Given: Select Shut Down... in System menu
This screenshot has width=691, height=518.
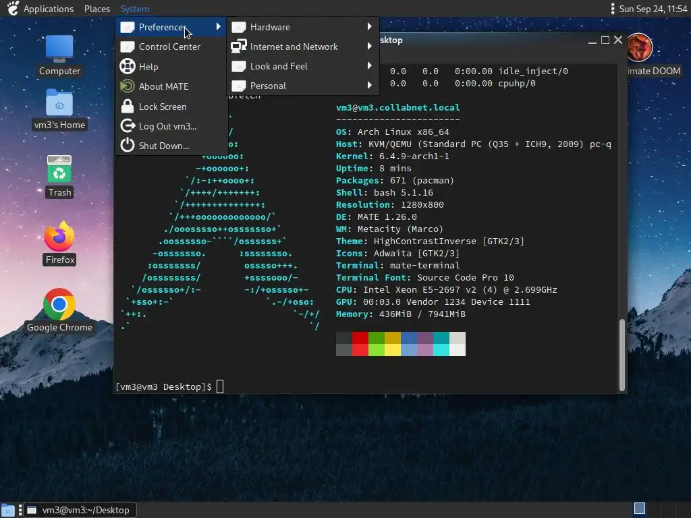Looking at the screenshot, I should pyautogui.click(x=171, y=146).
